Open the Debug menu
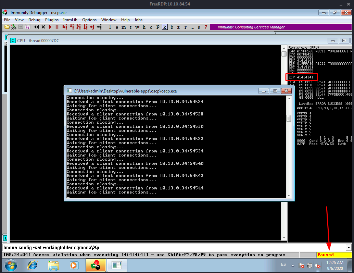Image resolution: width=354 pixels, height=273 pixels. pyautogui.click(x=34, y=20)
